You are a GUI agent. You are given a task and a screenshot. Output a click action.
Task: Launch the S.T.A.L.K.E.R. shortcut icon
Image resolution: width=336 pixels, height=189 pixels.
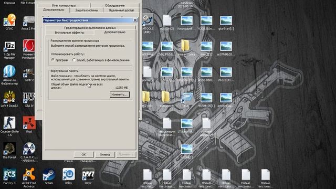click(x=29, y=151)
